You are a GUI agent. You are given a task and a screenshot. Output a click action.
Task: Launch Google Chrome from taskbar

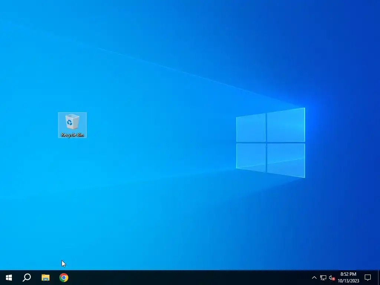pos(64,278)
